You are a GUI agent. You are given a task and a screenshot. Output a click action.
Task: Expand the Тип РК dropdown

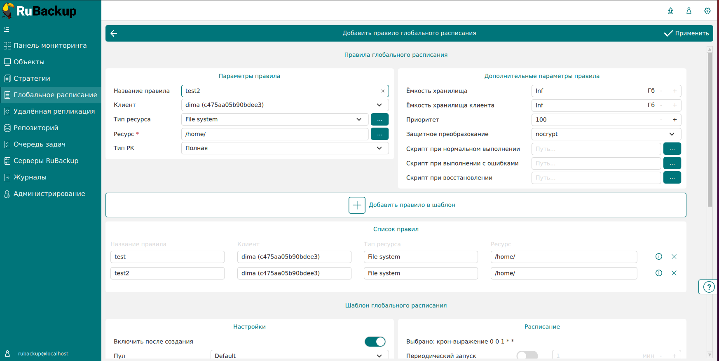point(379,148)
